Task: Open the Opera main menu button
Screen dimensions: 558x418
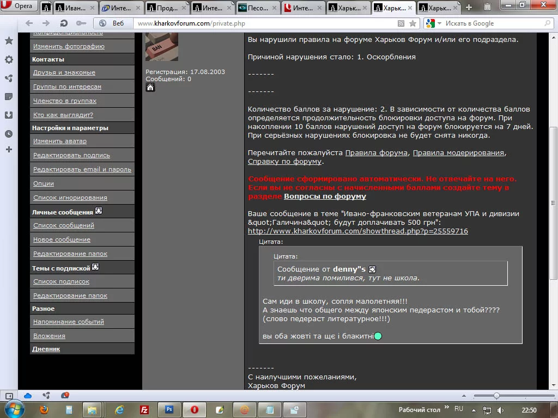Action: coord(18,5)
